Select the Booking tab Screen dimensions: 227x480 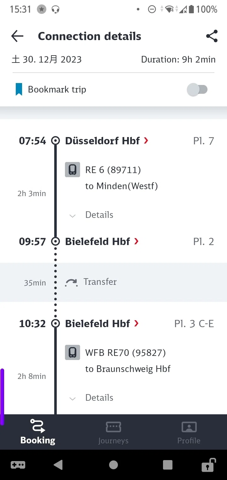point(38,432)
